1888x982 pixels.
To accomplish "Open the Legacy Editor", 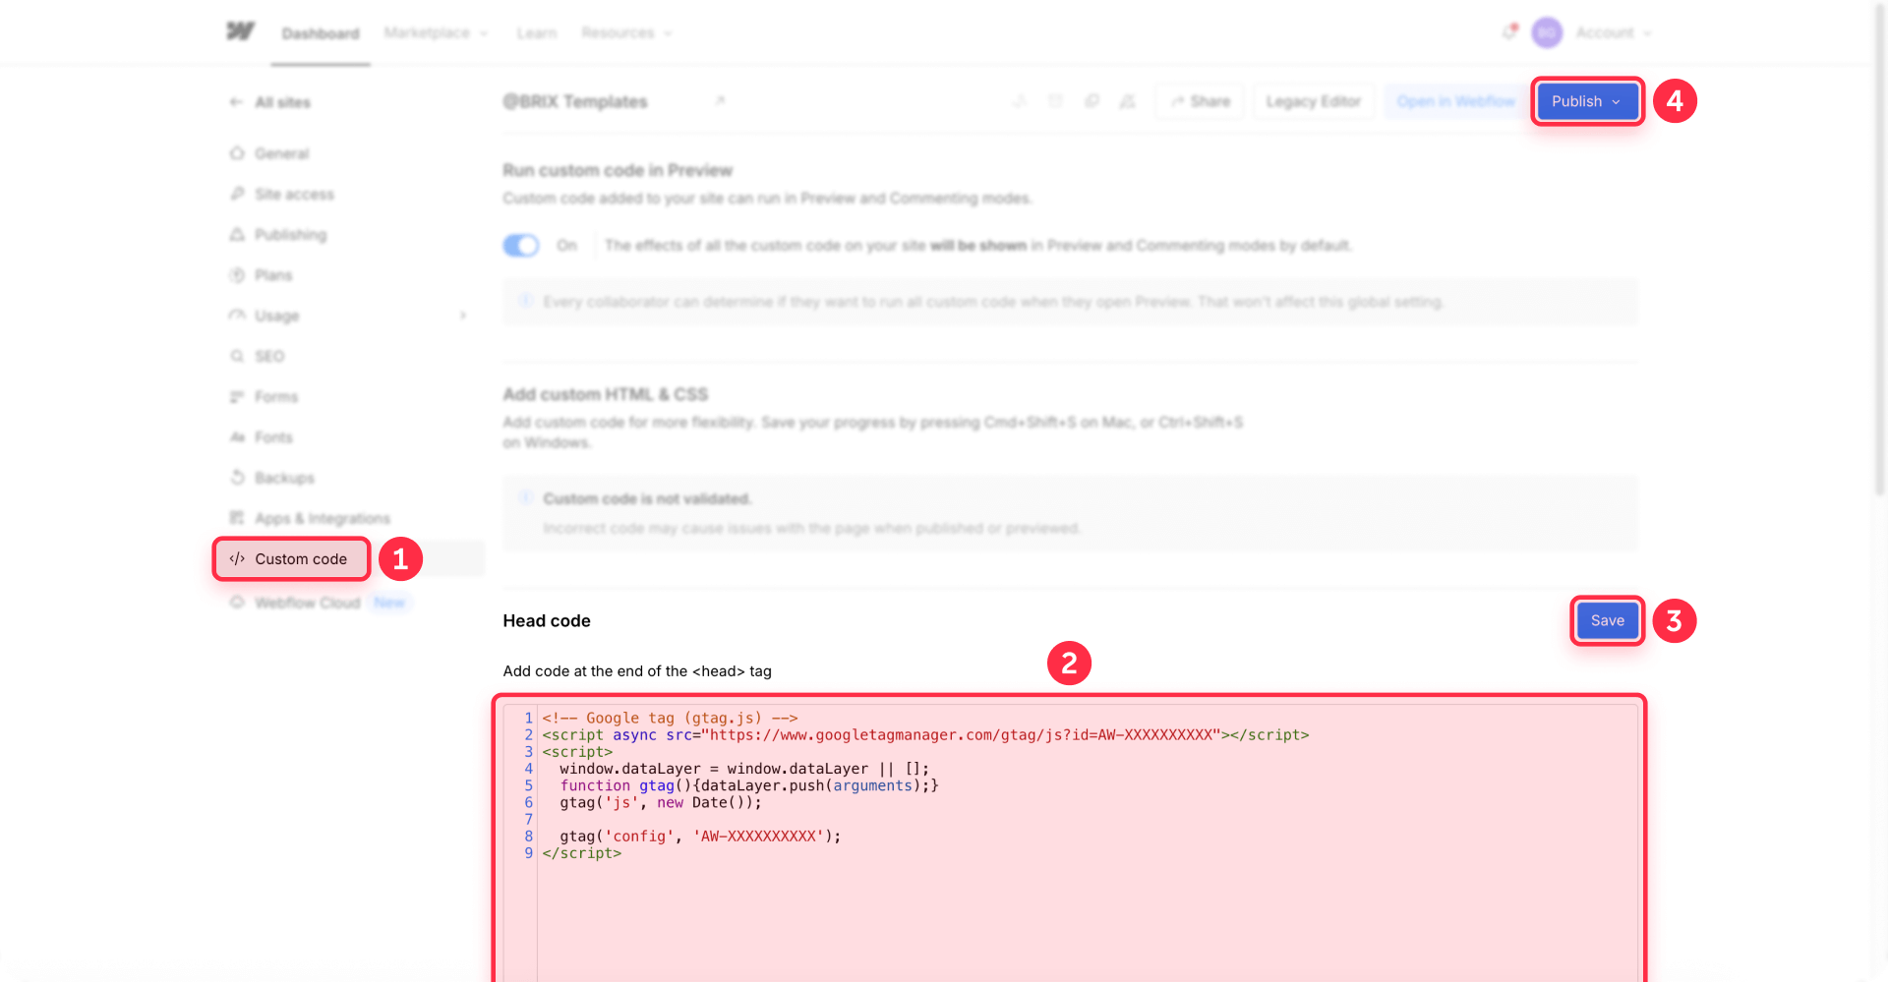I will [1313, 101].
